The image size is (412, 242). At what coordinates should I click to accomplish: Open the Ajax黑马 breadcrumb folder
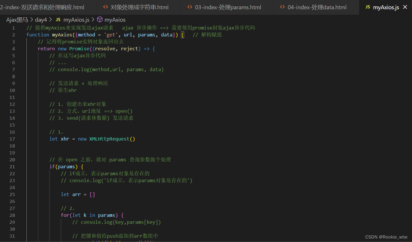[x=17, y=20]
